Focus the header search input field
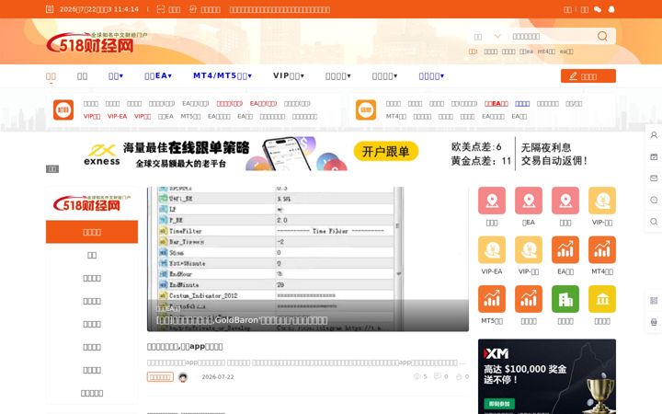The width and height of the screenshot is (662, 414). [551, 36]
